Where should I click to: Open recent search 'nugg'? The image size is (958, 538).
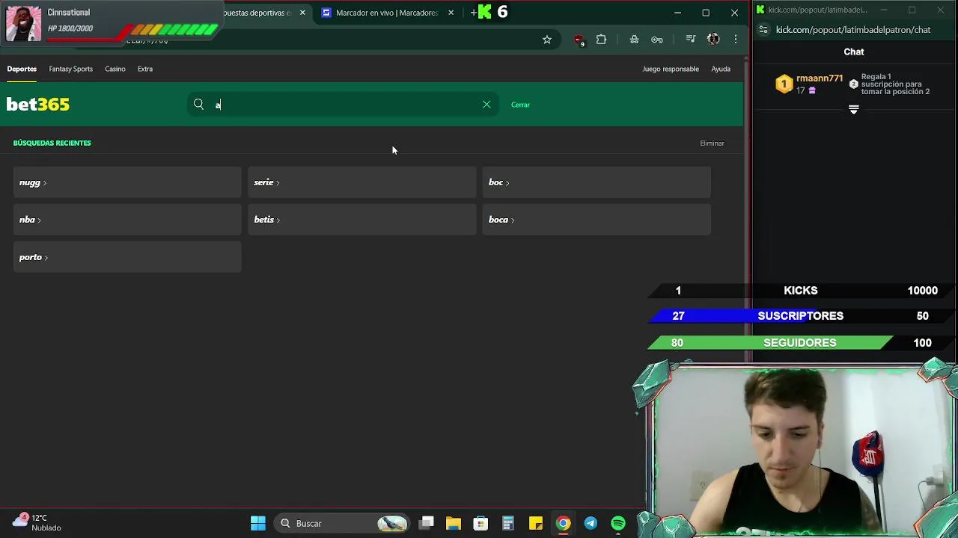coord(127,182)
